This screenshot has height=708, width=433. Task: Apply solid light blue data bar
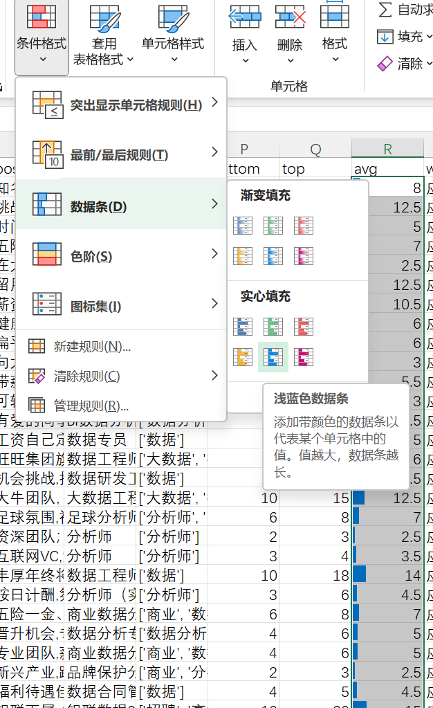point(273,357)
